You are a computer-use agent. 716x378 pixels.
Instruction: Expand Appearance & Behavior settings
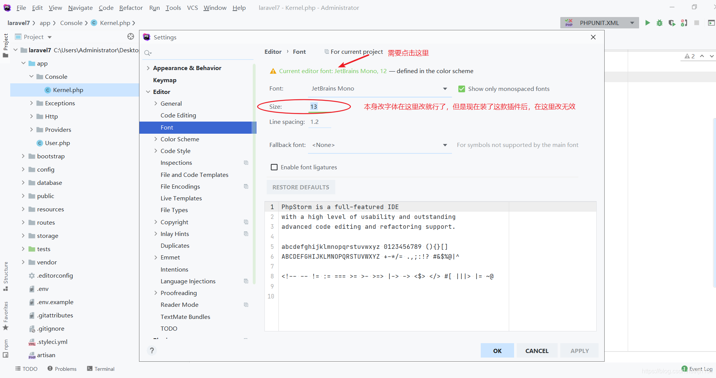148,68
